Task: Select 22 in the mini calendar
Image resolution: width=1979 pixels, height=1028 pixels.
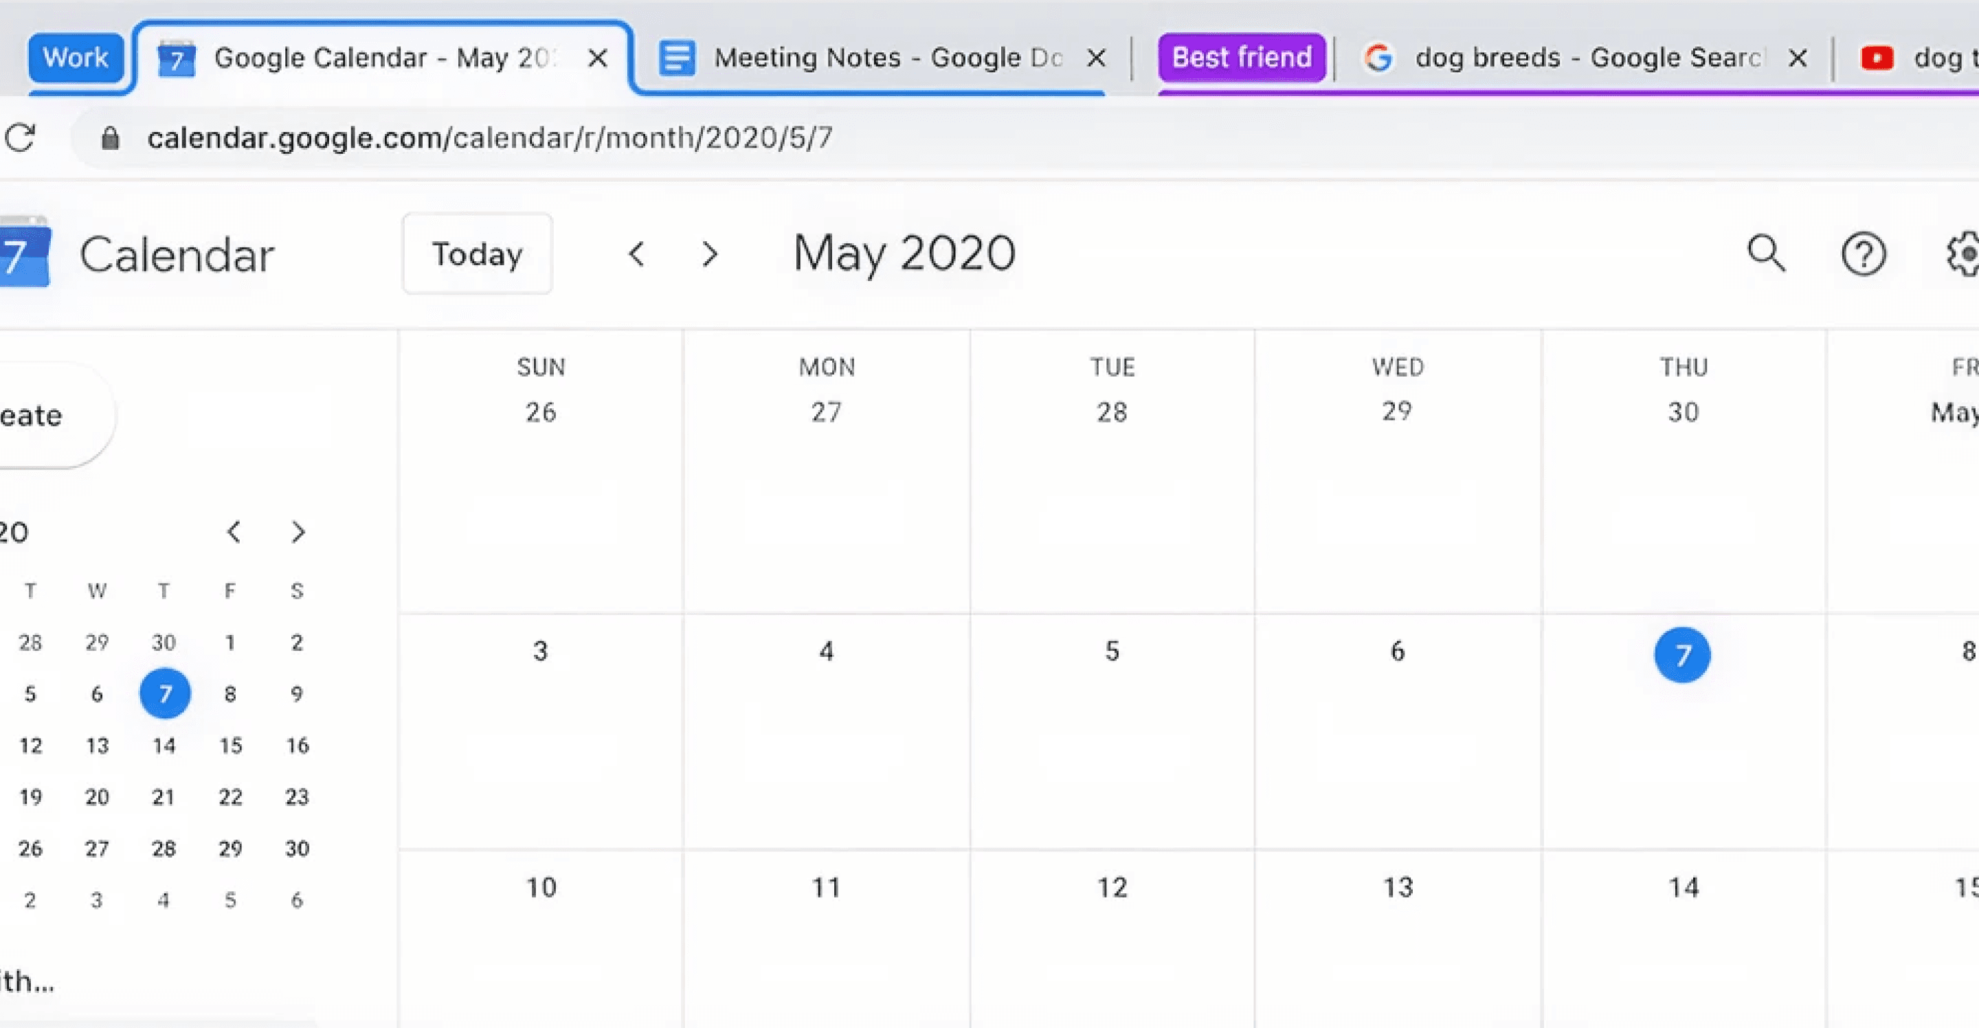Action: 230,796
